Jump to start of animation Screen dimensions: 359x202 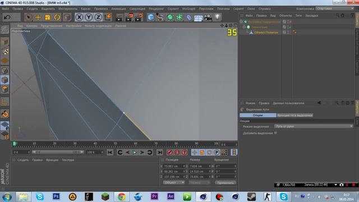pos(110,152)
